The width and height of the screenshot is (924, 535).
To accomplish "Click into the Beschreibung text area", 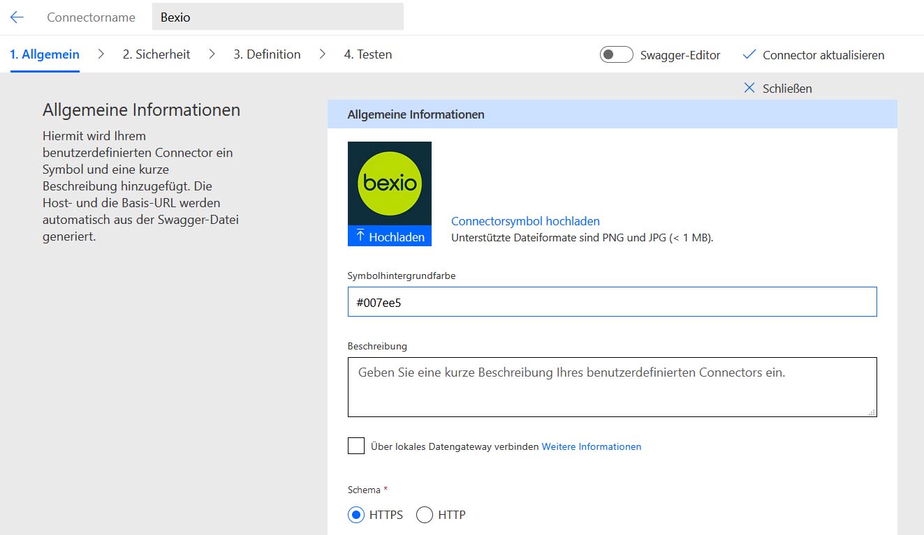I will pos(613,387).
